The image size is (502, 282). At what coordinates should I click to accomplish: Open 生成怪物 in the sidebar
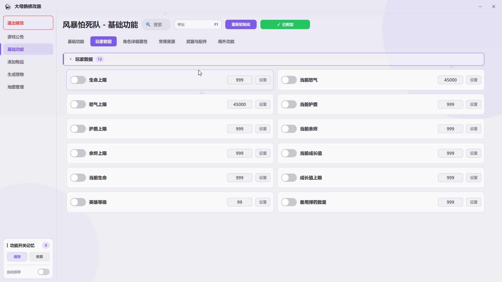28,74
